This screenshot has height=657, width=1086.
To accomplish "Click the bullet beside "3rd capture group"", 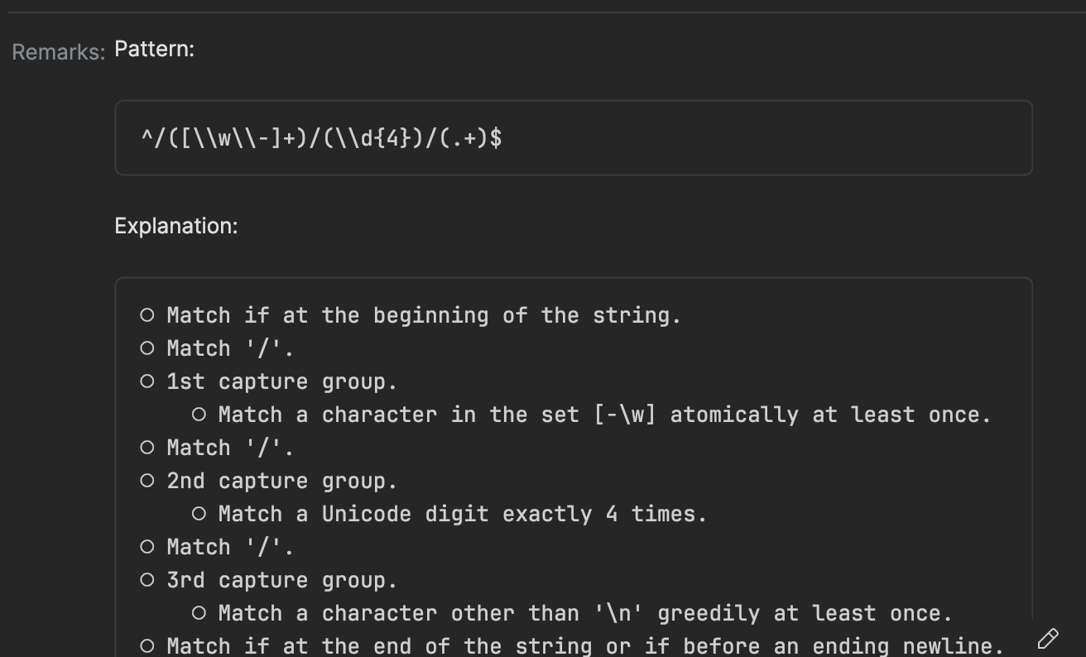I will click(x=147, y=580).
